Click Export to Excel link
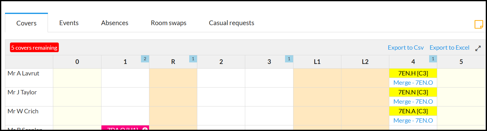This screenshot has height=131, width=487. tap(449, 47)
